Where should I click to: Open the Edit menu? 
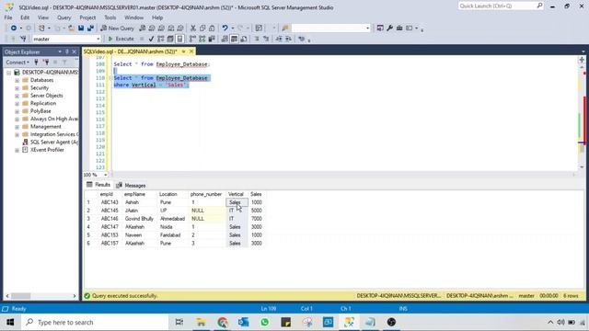[x=25, y=17]
